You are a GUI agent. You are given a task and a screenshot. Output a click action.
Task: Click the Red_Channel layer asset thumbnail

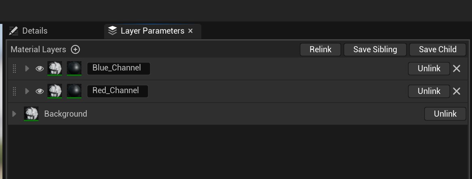coord(55,91)
